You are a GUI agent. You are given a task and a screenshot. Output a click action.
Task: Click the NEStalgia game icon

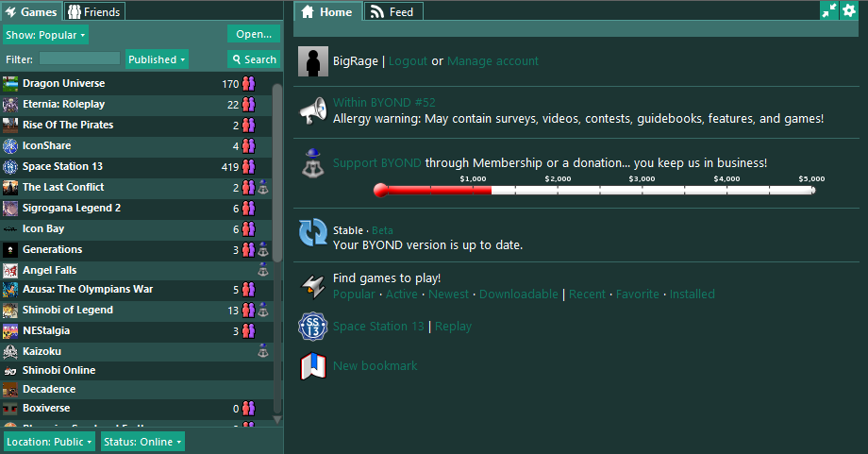[x=10, y=330]
